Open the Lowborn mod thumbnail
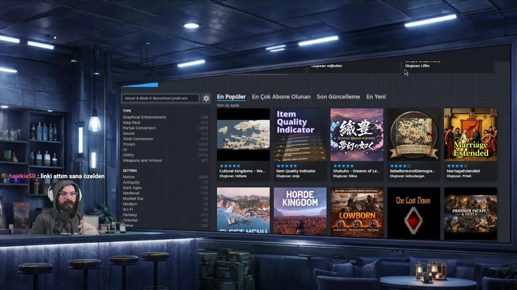Image resolution: width=517 pixels, height=290 pixels. point(357,211)
